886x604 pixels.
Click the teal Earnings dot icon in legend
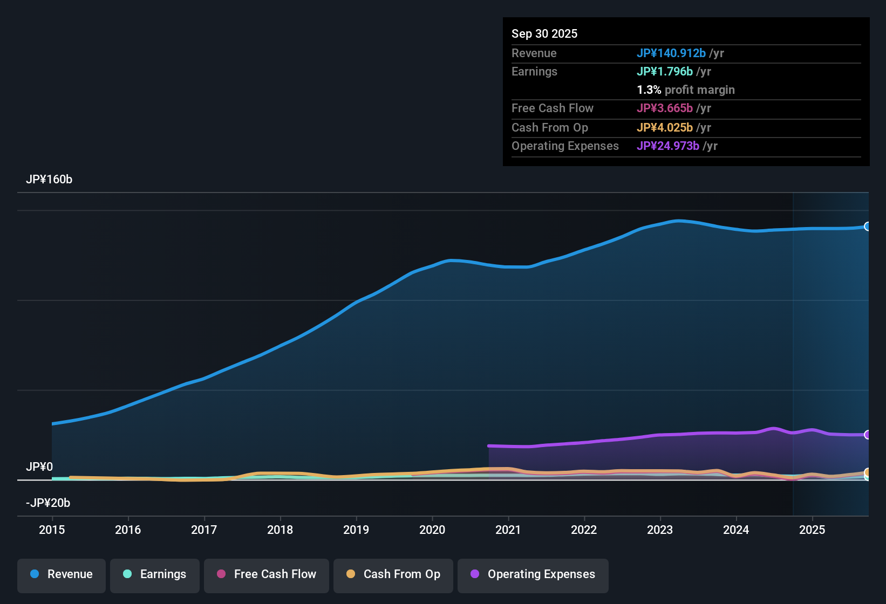pyautogui.click(x=127, y=574)
